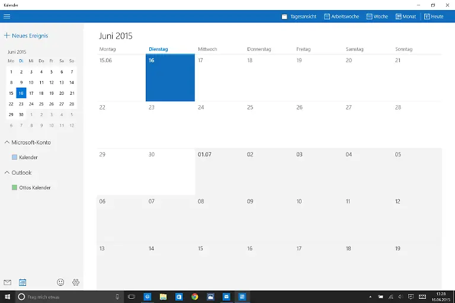Image resolution: width=455 pixels, height=303 pixels.
Task: Click the calendar icon in the sidebar footer
Action: 23,282
